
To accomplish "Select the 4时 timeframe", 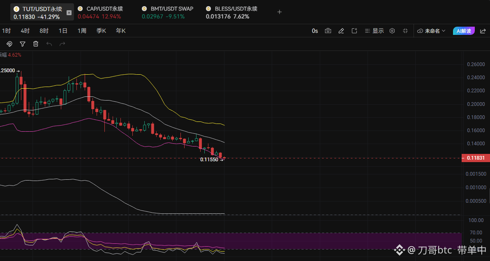I will (x=25, y=31).
